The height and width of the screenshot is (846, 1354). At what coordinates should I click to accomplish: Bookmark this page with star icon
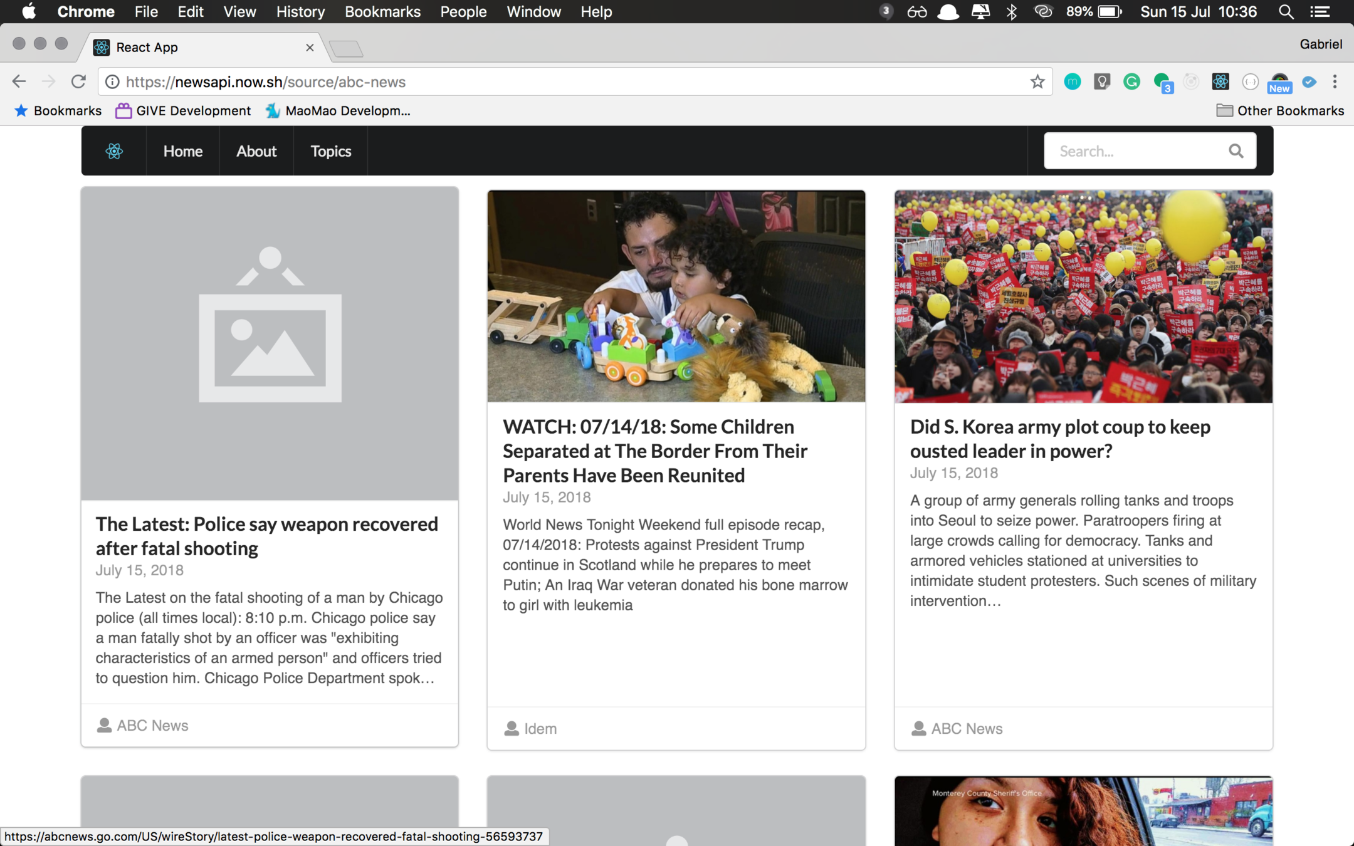click(x=1037, y=82)
